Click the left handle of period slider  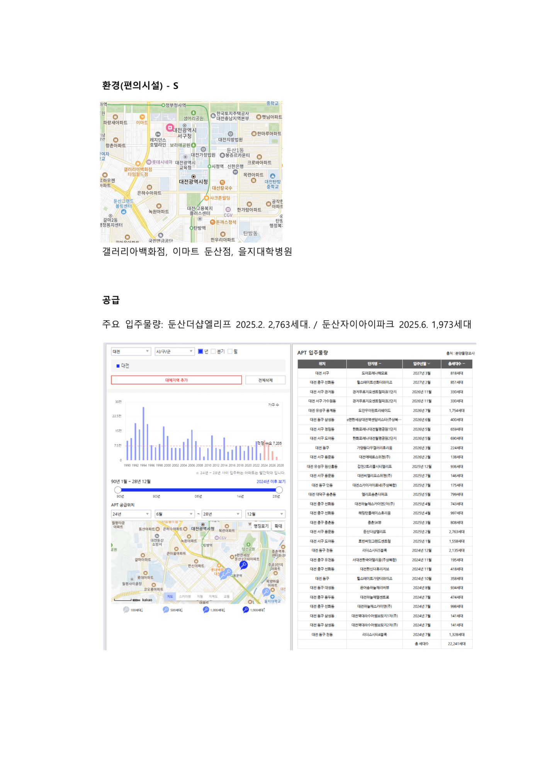pos(118,490)
